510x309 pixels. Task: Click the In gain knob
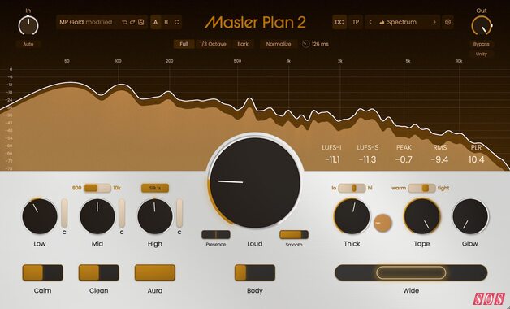tap(28, 25)
